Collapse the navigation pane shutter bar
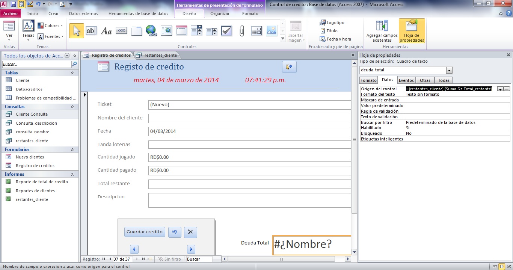The height and width of the screenshot is (270, 513). tap(75, 56)
